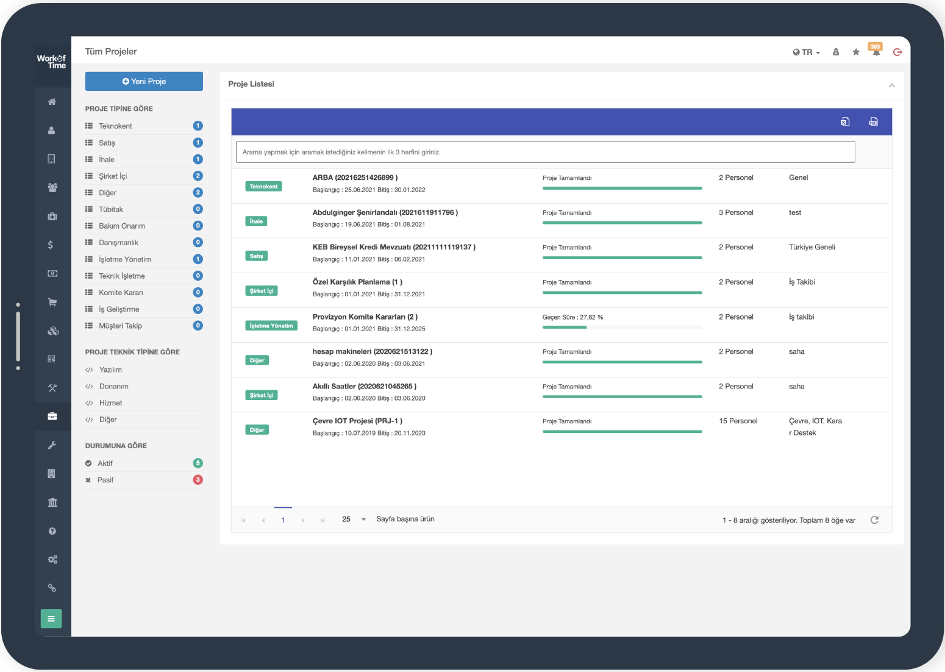This screenshot has height=672, width=945.
Task: Select the briefcase projects sidebar icon
Action: coord(52,416)
